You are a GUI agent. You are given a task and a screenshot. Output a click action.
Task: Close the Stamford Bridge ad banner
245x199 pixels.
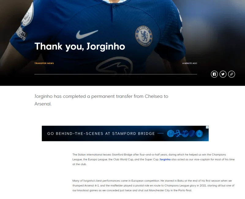pyautogui.click(x=207, y=127)
